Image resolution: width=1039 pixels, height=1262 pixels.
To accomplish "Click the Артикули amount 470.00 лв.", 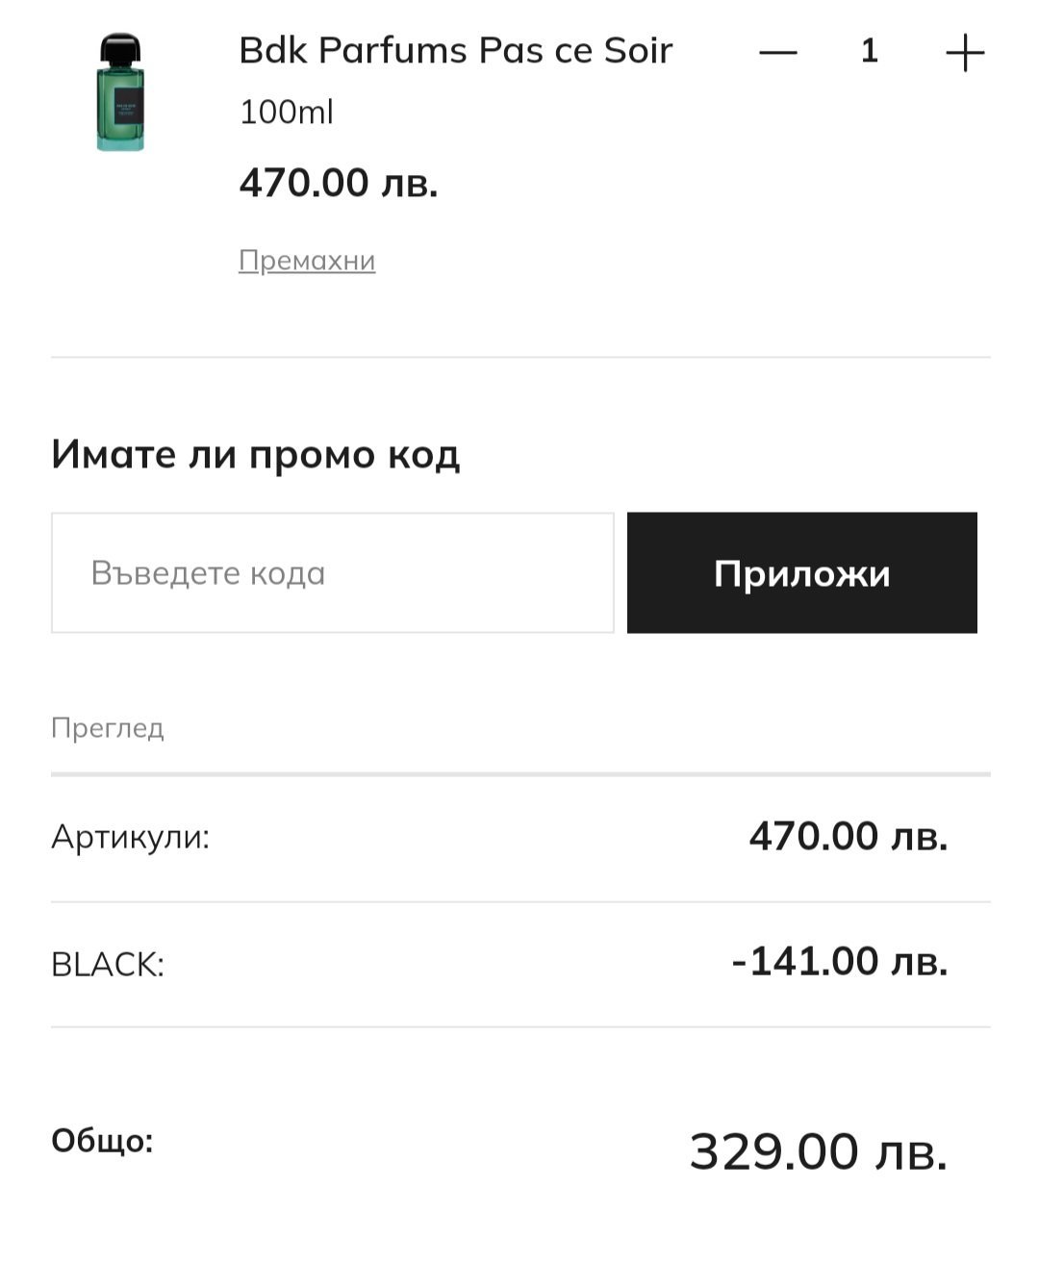I will click(x=849, y=836).
